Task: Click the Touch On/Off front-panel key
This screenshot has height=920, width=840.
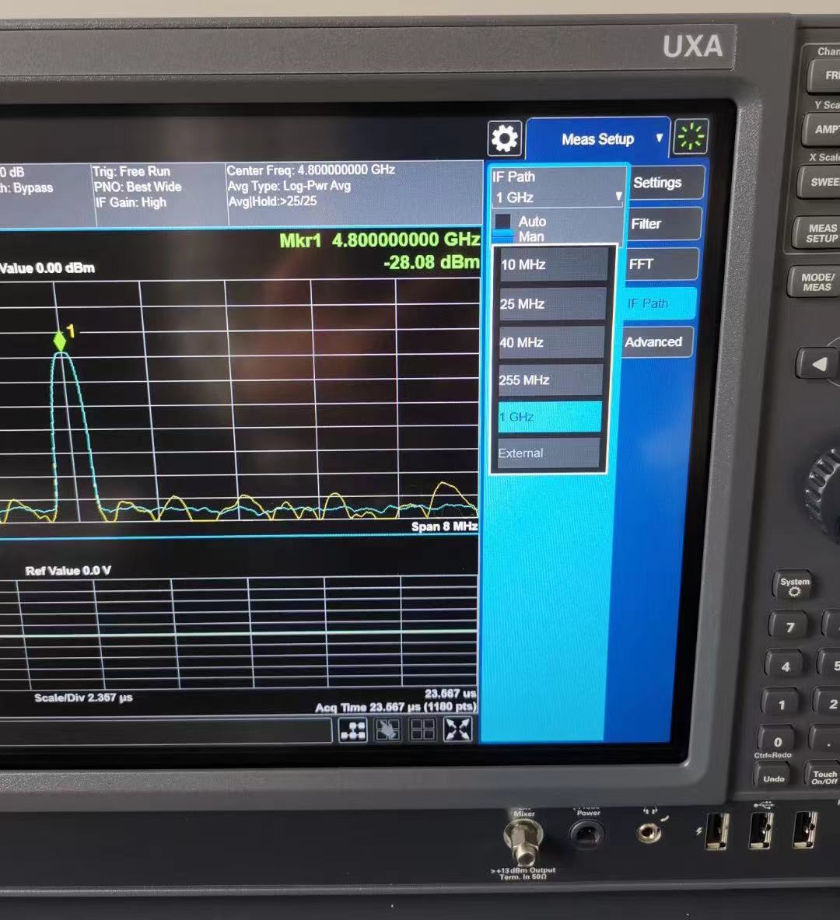Action: pos(824,778)
